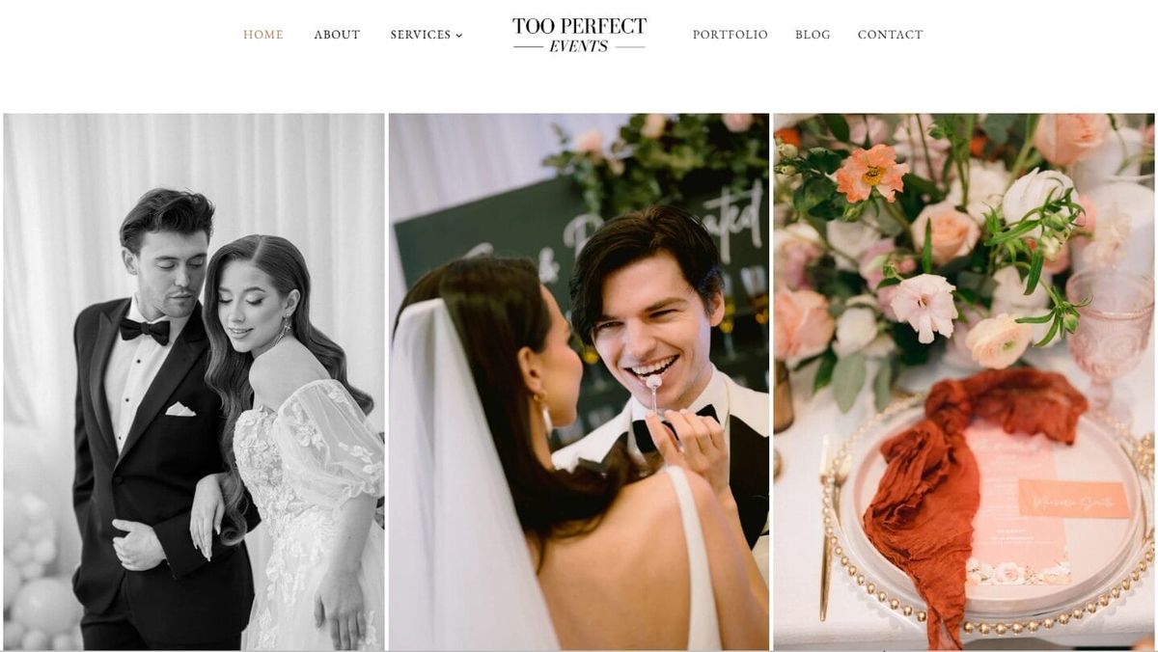Click the word EVENTS in the logo
The height and width of the screenshot is (652, 1158).
pos(579,46)
